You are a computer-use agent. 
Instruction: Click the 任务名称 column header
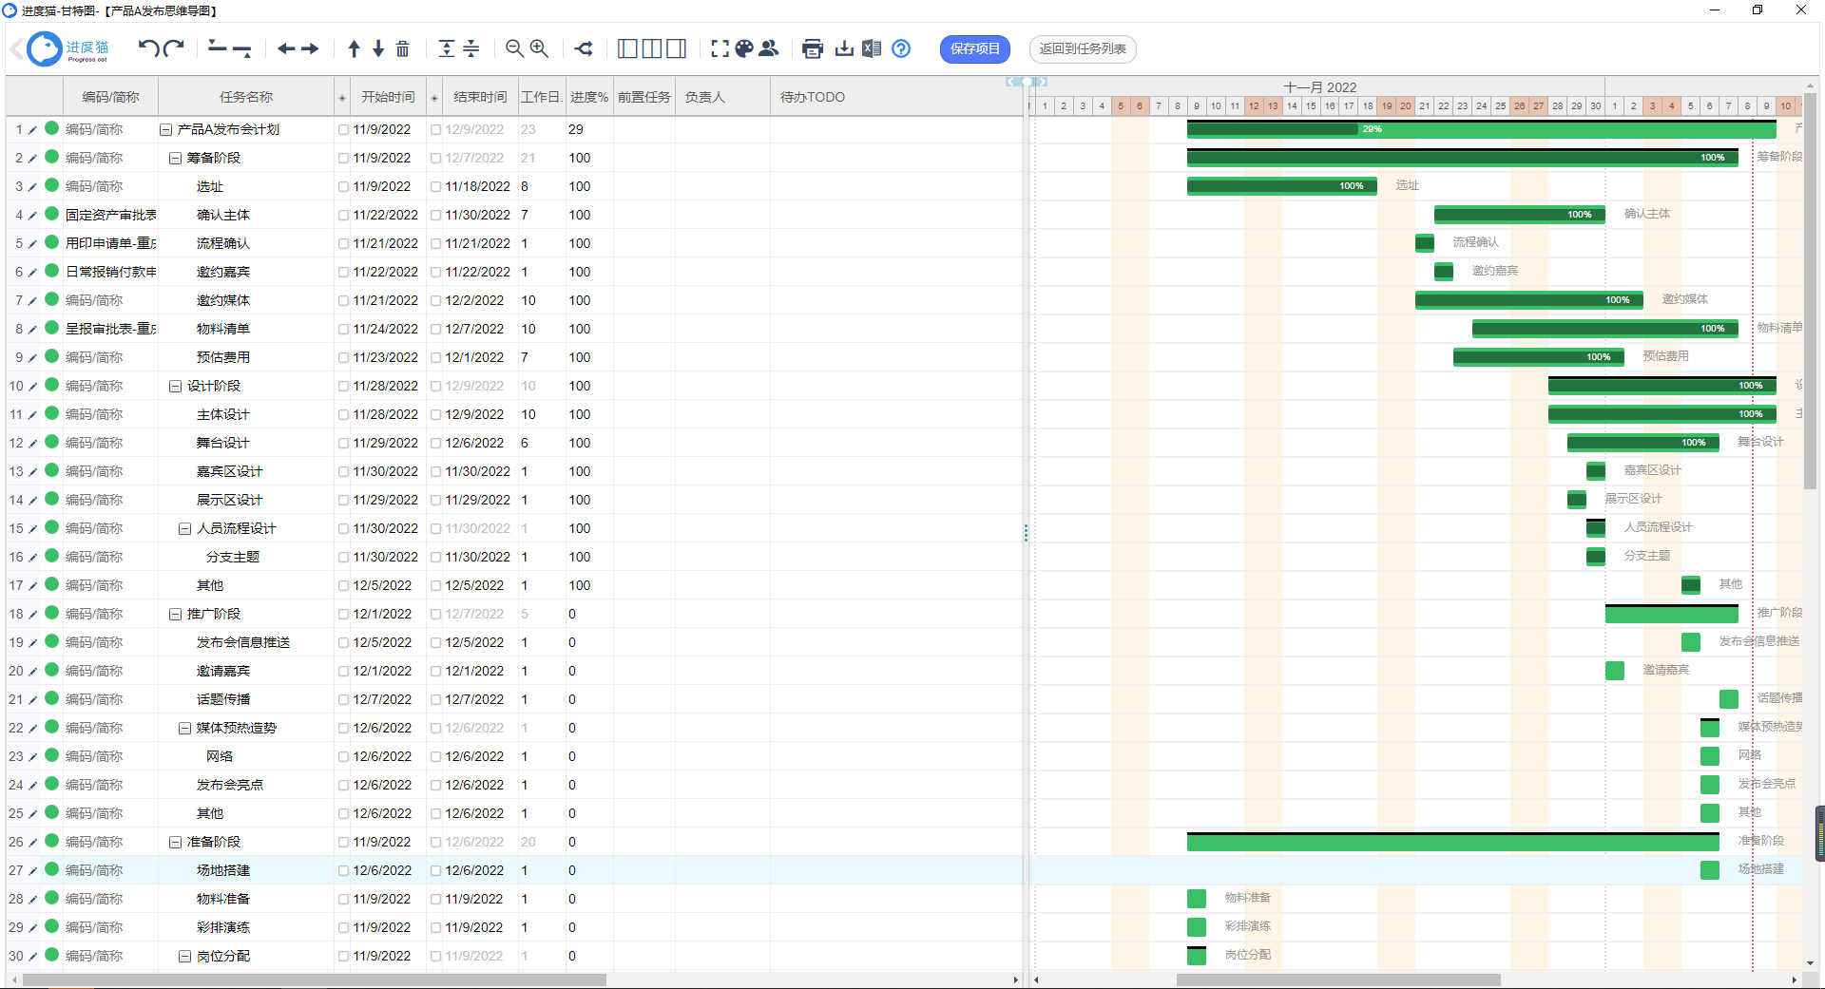[246, 97]
